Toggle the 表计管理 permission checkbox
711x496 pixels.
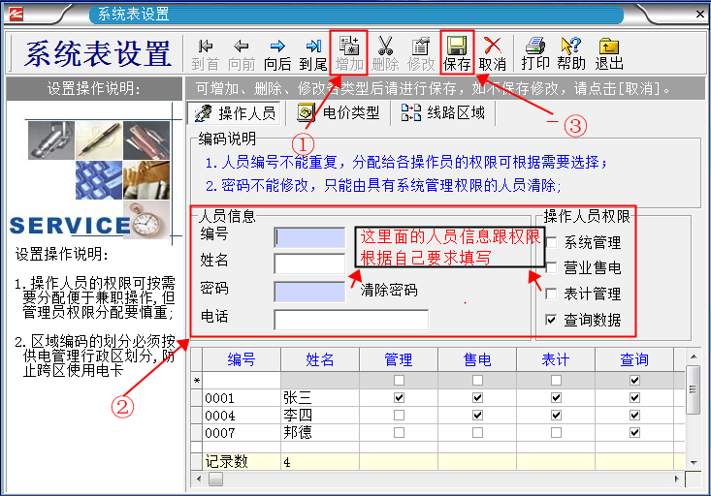click(x=552, y=294)
